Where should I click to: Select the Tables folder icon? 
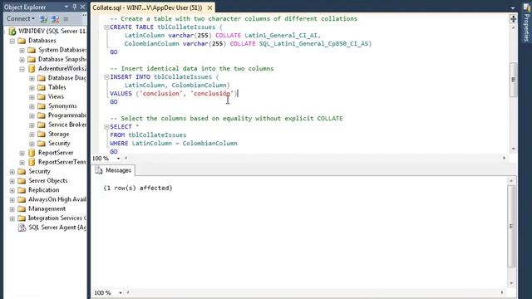pos(42,87)
